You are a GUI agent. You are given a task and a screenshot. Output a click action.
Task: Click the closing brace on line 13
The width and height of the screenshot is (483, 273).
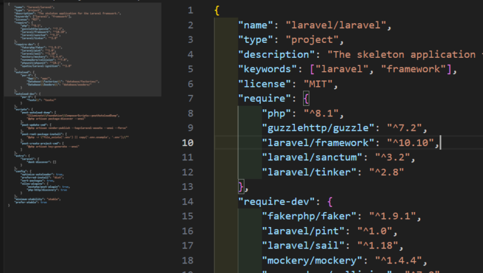pyautogui.click(x=241, y=187)
